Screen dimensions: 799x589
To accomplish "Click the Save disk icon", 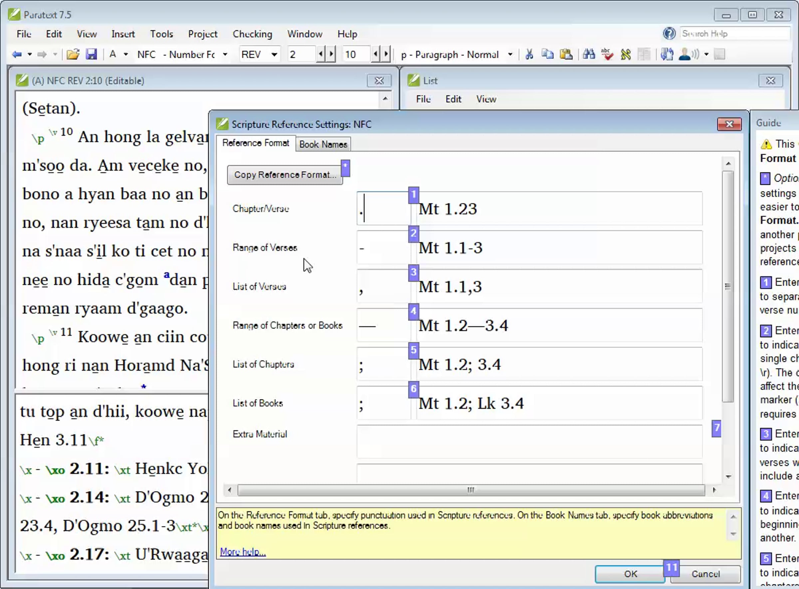I will pos(91,55).
